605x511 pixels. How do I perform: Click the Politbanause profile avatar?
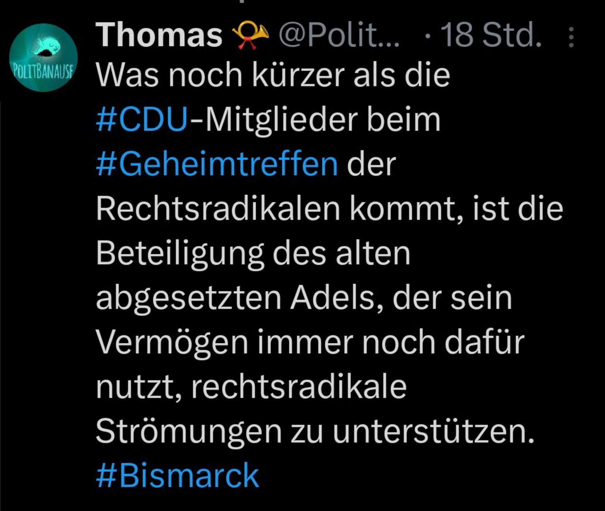tap(43, 58)
